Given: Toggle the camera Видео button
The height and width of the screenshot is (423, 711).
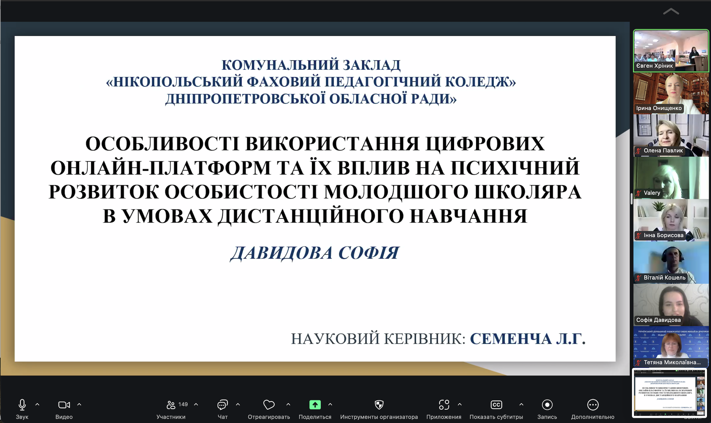Looking at the screenshot, I should point(64,405).
